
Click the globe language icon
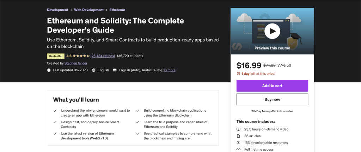point(94,70)
